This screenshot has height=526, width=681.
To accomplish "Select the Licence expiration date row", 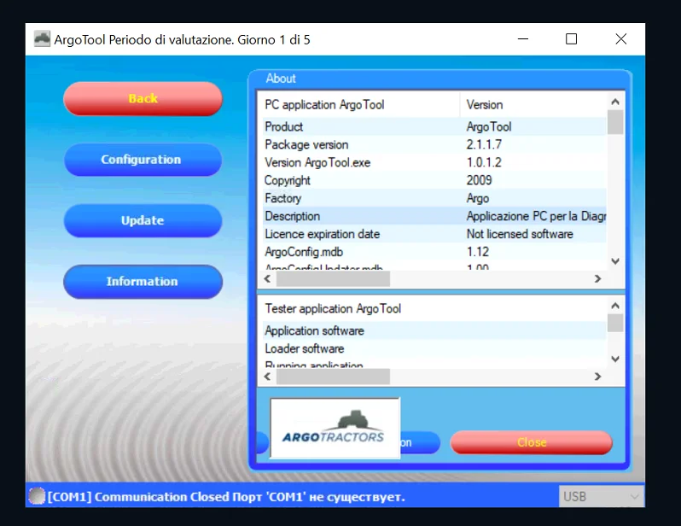I will tap(358, 234).
